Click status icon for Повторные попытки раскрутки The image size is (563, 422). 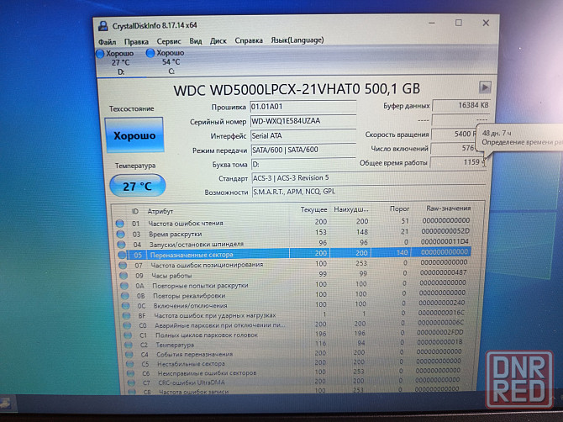(x=124, y=286)
